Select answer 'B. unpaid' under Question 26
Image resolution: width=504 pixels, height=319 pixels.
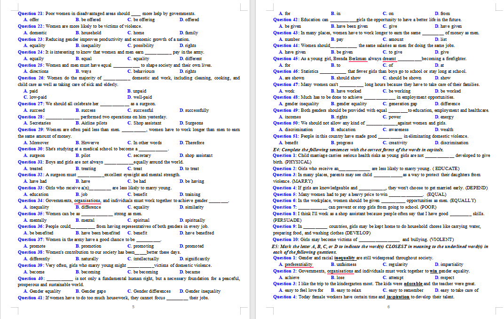pos(137,91)
